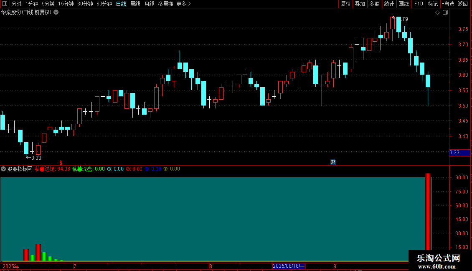This screenshot has height=271, width=472.
Task: Click the diamond icon at chart top-right
Action: click(x=438, y=13)
